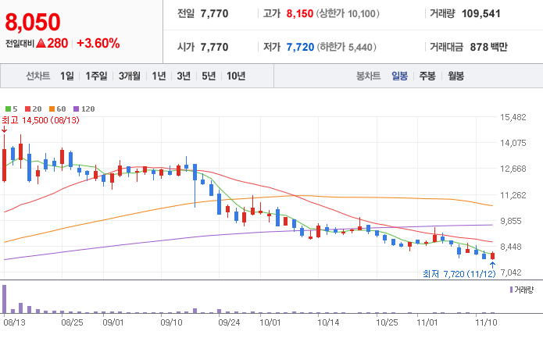Select the 1주일 line chart period
The width and height of the screenshot is (543, 338).
[x=96, y=76]
